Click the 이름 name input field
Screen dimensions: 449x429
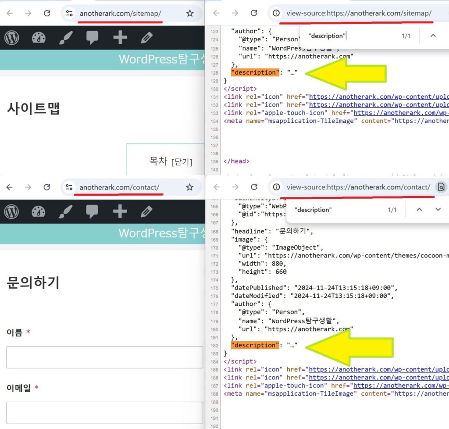[x=104, y=357]
